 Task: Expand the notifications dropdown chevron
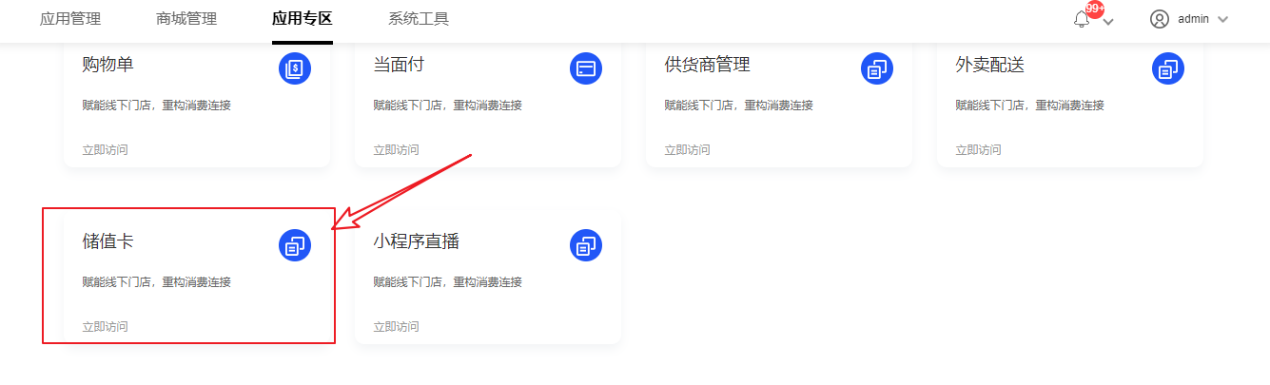coord(1107,21)
